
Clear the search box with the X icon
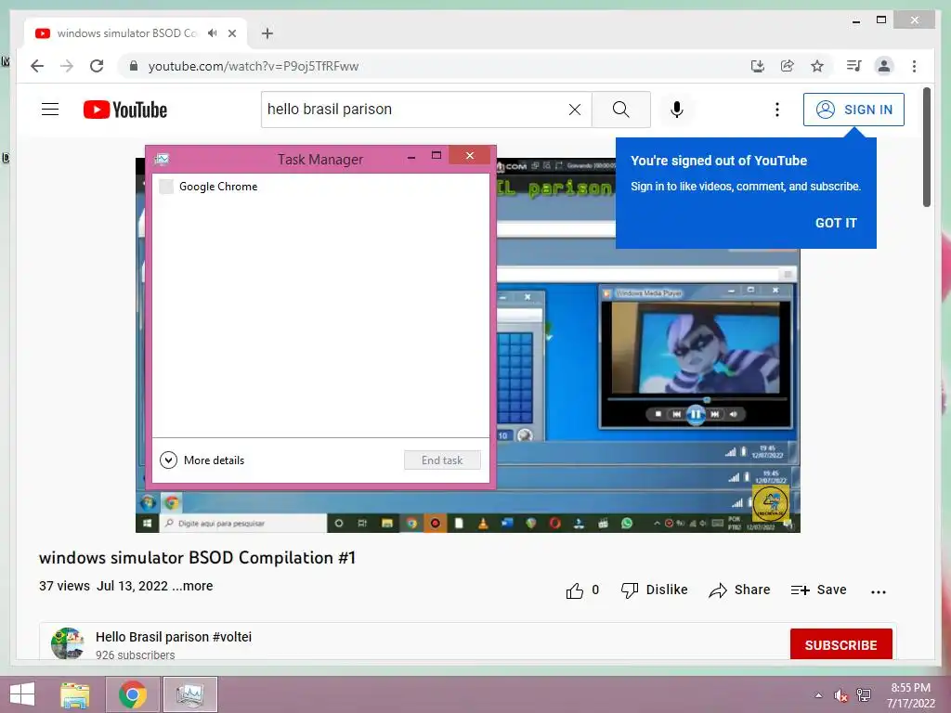[574, 110]
